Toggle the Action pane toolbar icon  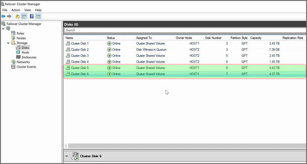click(x=38, y=16)
